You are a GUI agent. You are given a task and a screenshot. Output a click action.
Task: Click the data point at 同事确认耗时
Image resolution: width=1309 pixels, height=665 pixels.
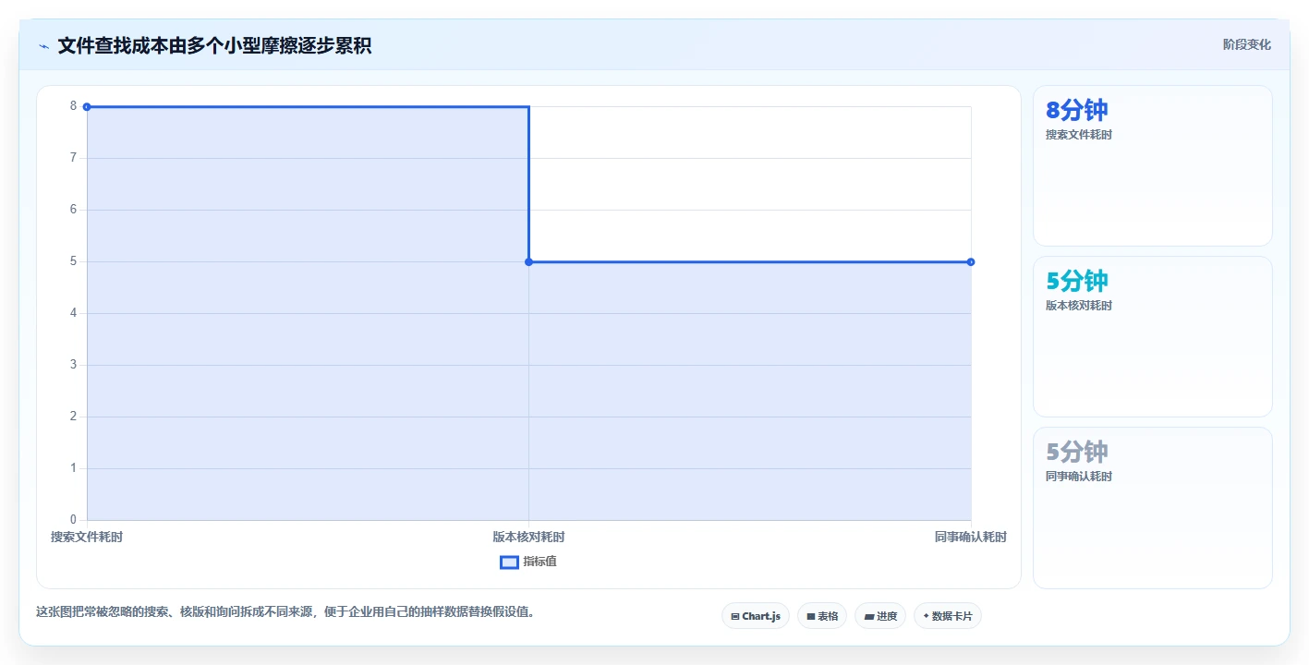(x=971, y=262)
